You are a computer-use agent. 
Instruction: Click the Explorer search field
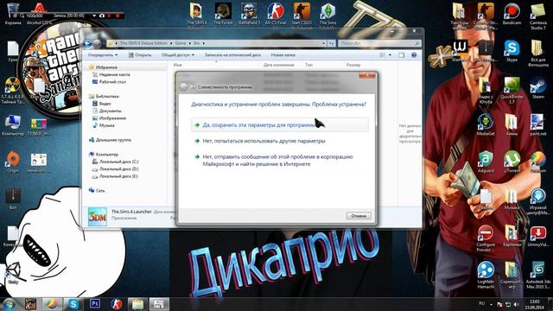point(379,43)
